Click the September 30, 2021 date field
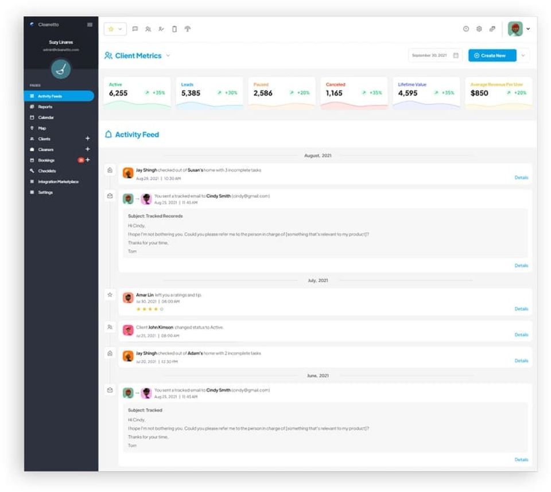The height and width of the screenshot is (492, 551). tap(435, 56)
